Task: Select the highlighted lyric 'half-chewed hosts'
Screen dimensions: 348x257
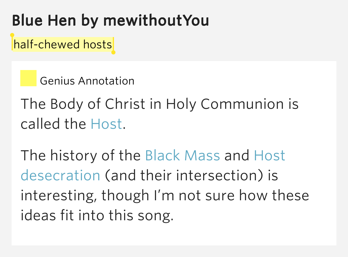Action: point(63,45)
